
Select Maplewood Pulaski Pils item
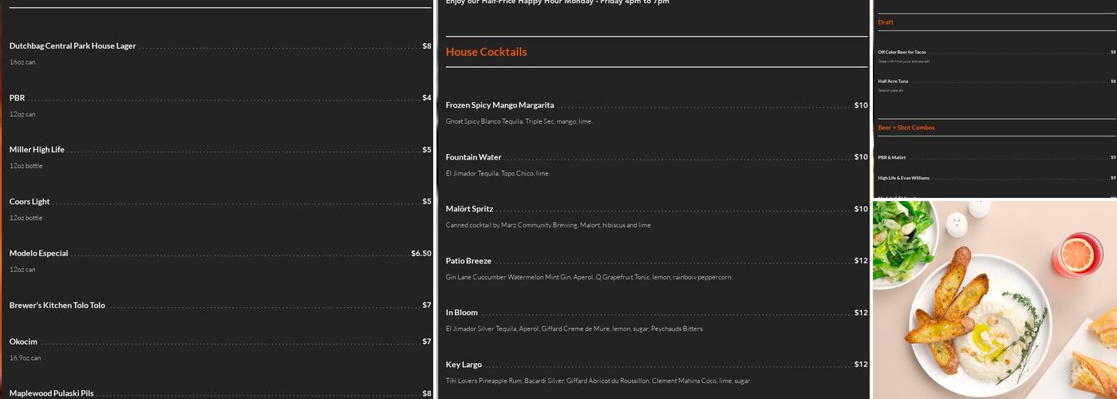(51, 393)
